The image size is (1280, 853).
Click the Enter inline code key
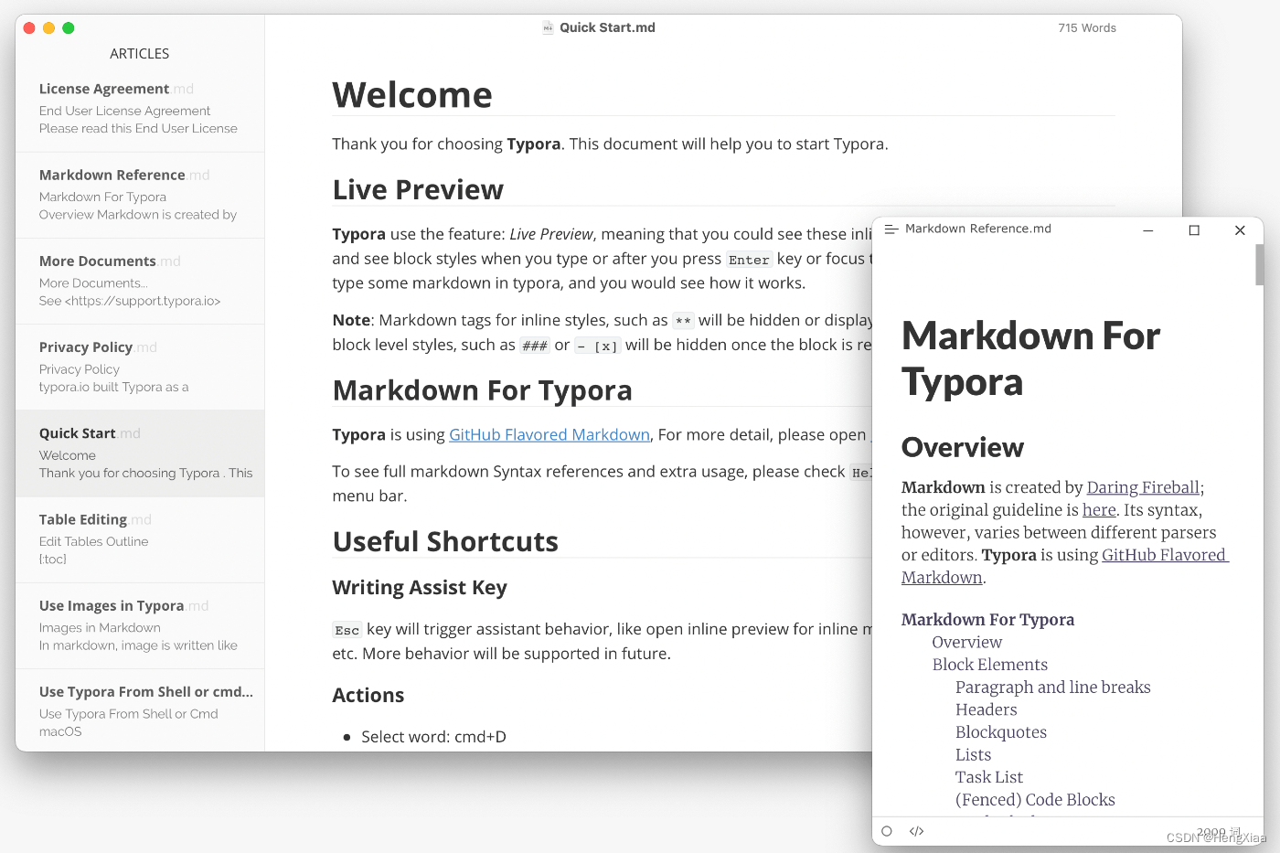point(749,260)
